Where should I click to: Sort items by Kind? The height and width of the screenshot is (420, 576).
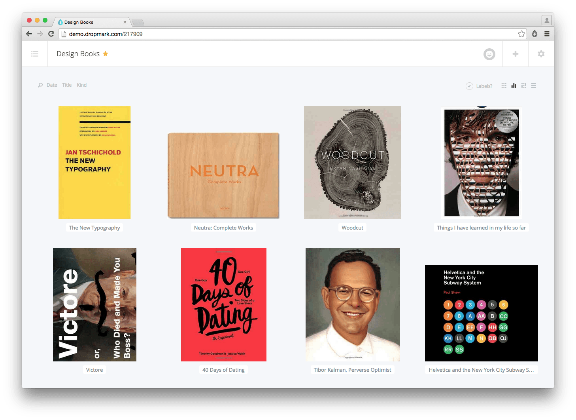pyautogui.click(x=81, y=85)
